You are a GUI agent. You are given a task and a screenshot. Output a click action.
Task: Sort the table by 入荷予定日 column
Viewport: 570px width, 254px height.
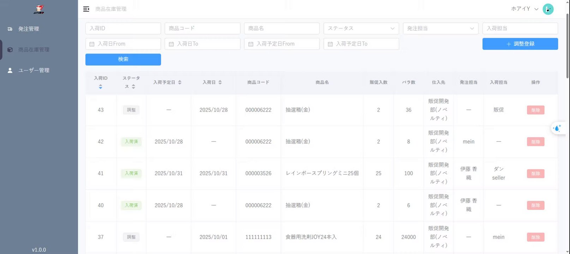click(x=180, y=82)
